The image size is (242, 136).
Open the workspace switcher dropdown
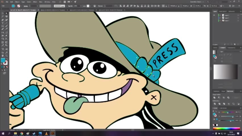197,2
